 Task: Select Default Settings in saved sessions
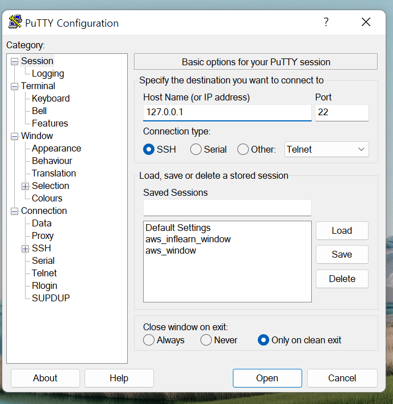[x=178, y=228]
